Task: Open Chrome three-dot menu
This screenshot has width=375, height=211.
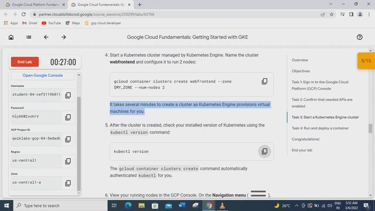Action: (369, 14)
